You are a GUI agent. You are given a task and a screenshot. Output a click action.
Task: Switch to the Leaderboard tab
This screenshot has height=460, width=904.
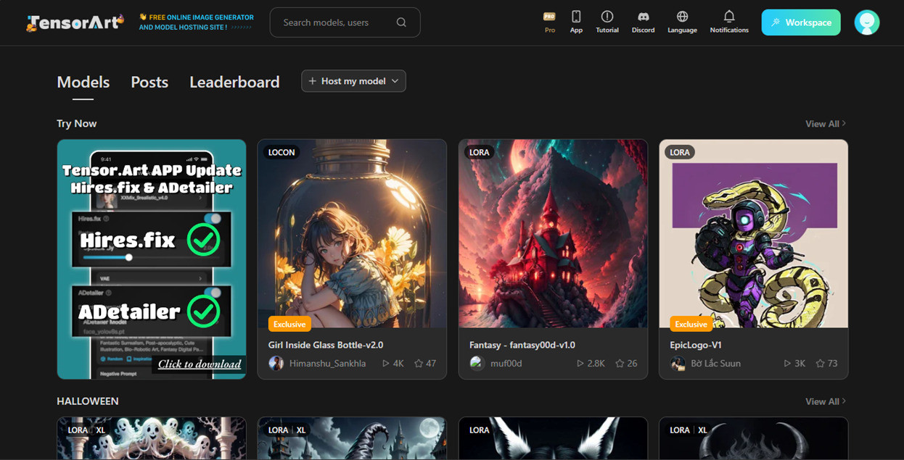234,83
